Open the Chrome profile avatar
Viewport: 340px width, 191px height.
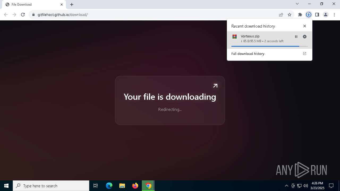[325, 15]
